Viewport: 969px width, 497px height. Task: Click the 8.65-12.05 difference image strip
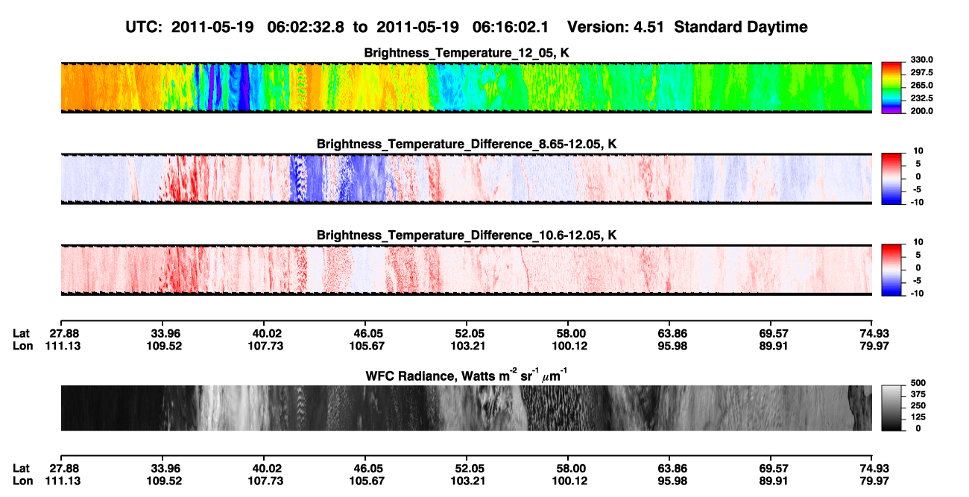[466, 179]
